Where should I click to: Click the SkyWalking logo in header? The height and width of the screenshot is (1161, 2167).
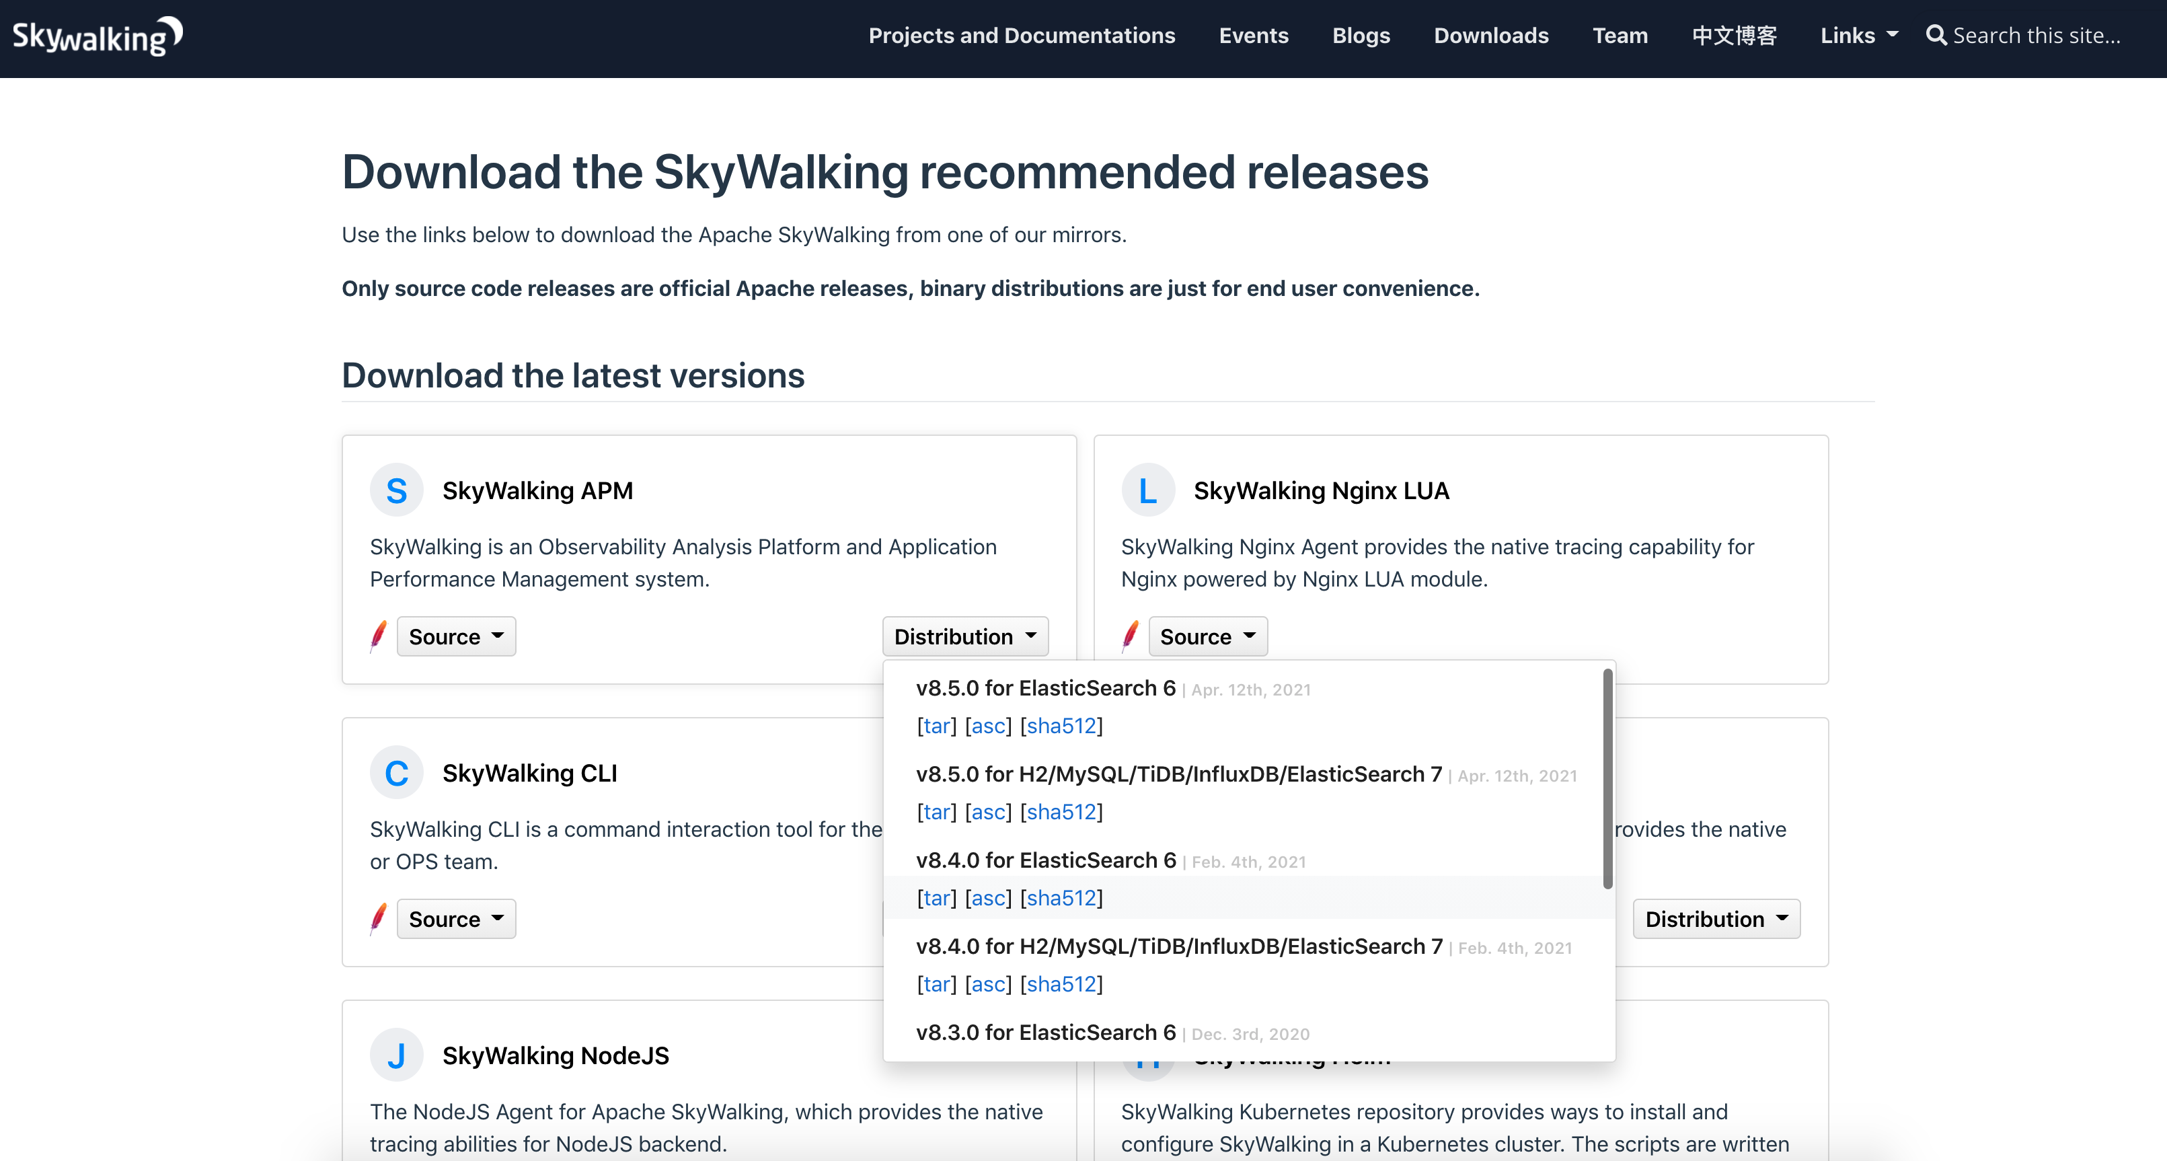pyautogui.click(x=97, y=36)
